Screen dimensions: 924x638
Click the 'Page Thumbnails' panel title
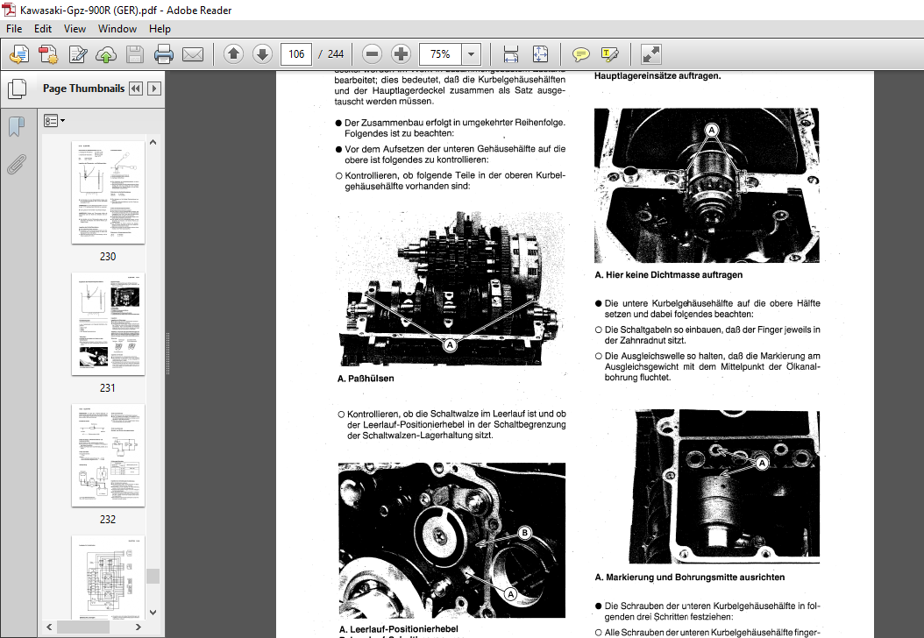point(83,89)
